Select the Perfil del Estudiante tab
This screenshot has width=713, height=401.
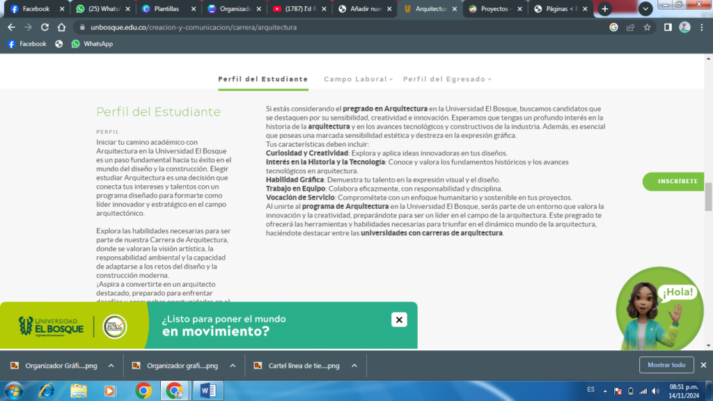[263, 79]
